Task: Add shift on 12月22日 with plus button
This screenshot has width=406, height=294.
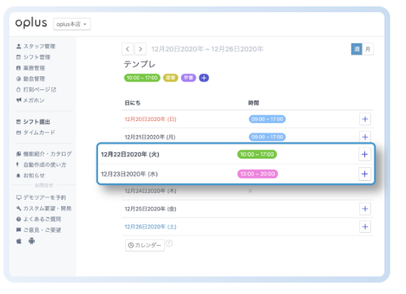Action: click(364, 154)
